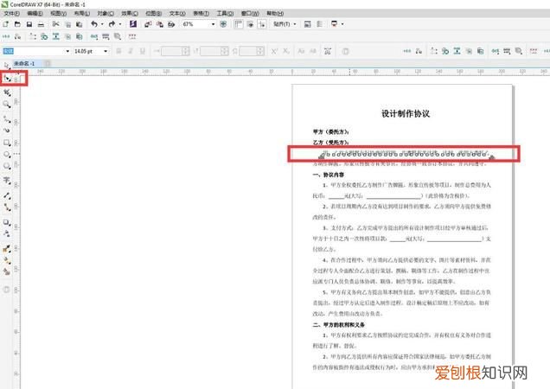
Task: Select the Freehand drawing tool
Action: [x=7, y=119]
